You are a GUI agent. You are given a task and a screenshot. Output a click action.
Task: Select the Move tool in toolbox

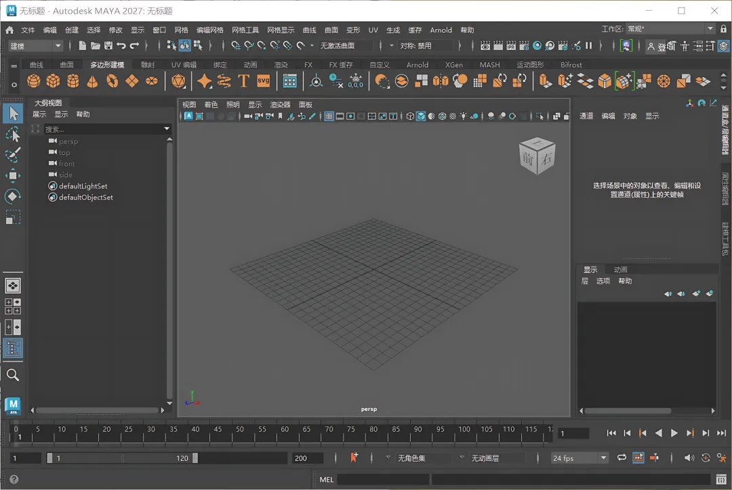[x=12, y=176]
